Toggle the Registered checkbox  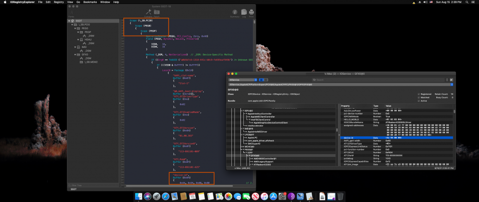(419, 94)
